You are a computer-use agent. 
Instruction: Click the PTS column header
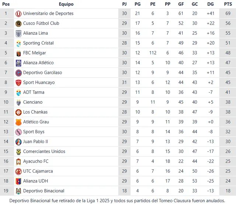click(228, 4)
